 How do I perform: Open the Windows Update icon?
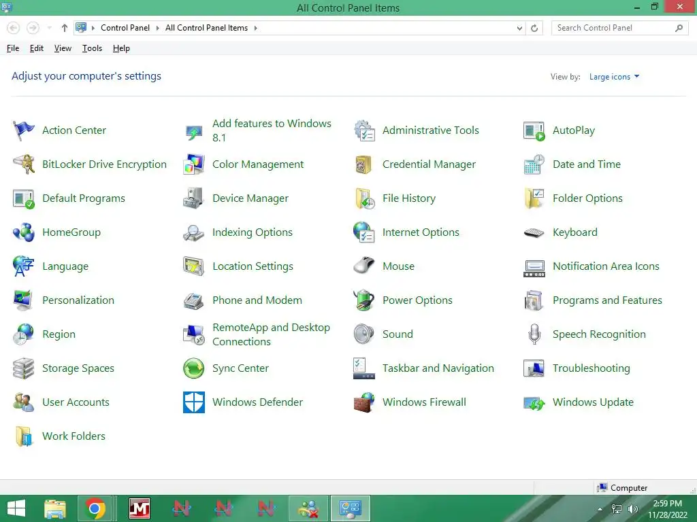(534, 402)
